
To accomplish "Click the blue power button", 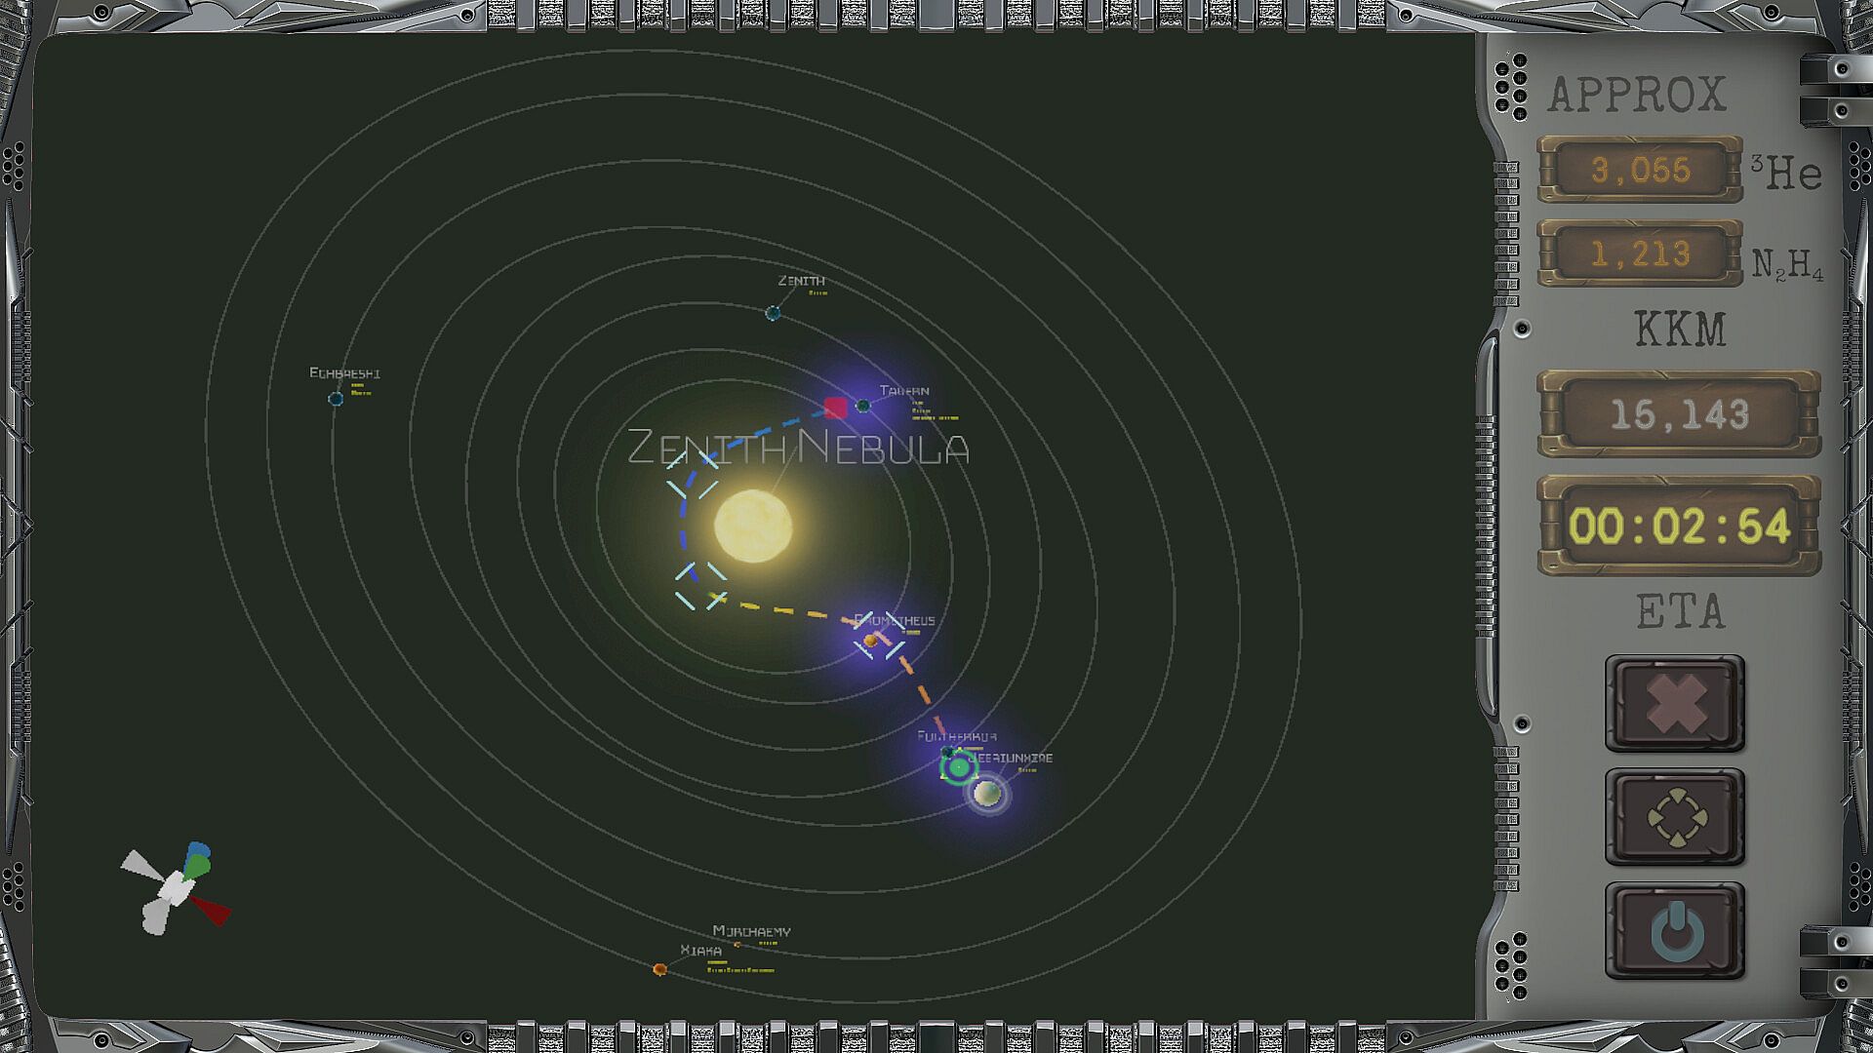I will pos(1675,930).
